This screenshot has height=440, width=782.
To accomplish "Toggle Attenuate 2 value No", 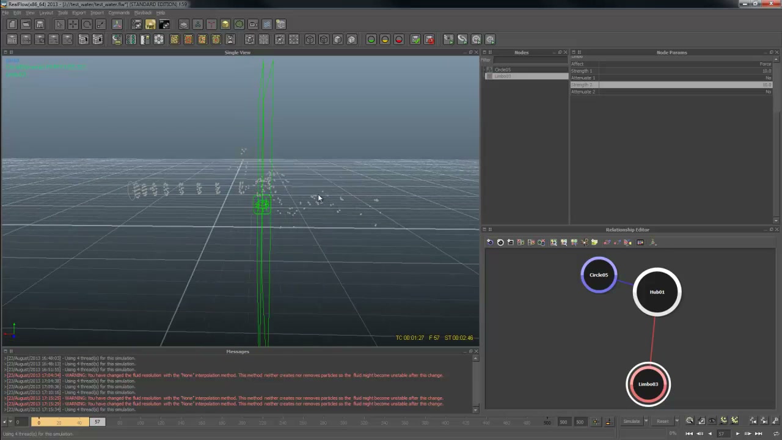I will pyautogui.click(x=768, y=92).
